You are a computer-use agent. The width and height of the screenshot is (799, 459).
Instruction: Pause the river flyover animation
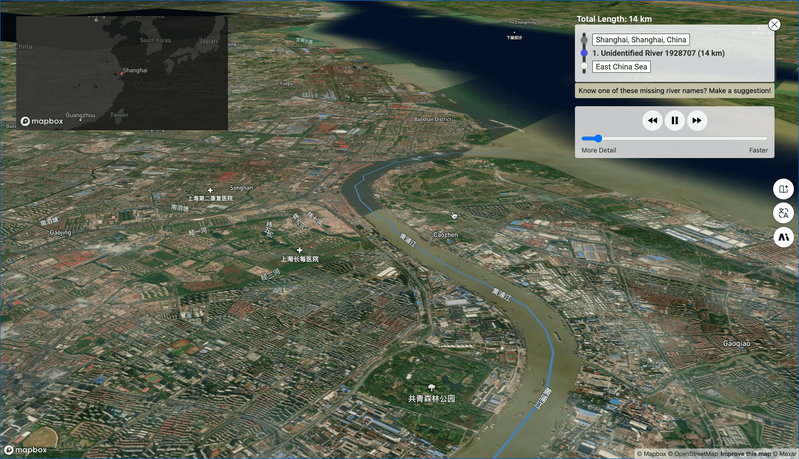point(675,121)
